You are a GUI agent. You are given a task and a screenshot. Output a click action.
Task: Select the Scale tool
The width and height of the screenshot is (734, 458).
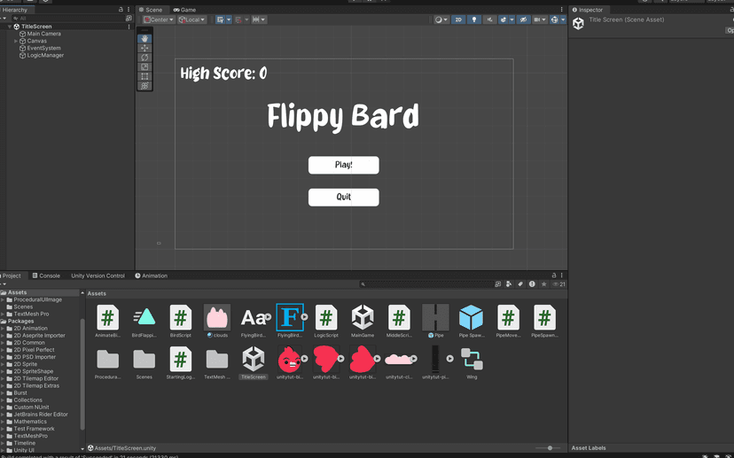[144, 67]
